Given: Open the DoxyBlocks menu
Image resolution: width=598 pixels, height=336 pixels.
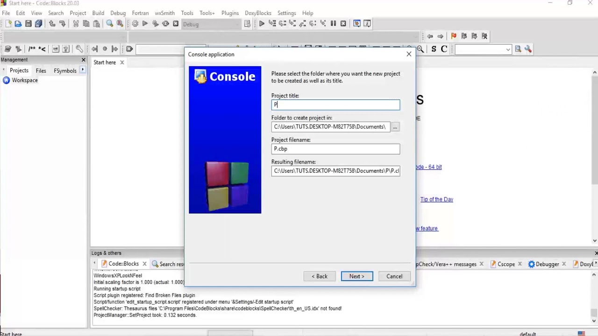Looking at the screenshot, I should click(258, 13).
